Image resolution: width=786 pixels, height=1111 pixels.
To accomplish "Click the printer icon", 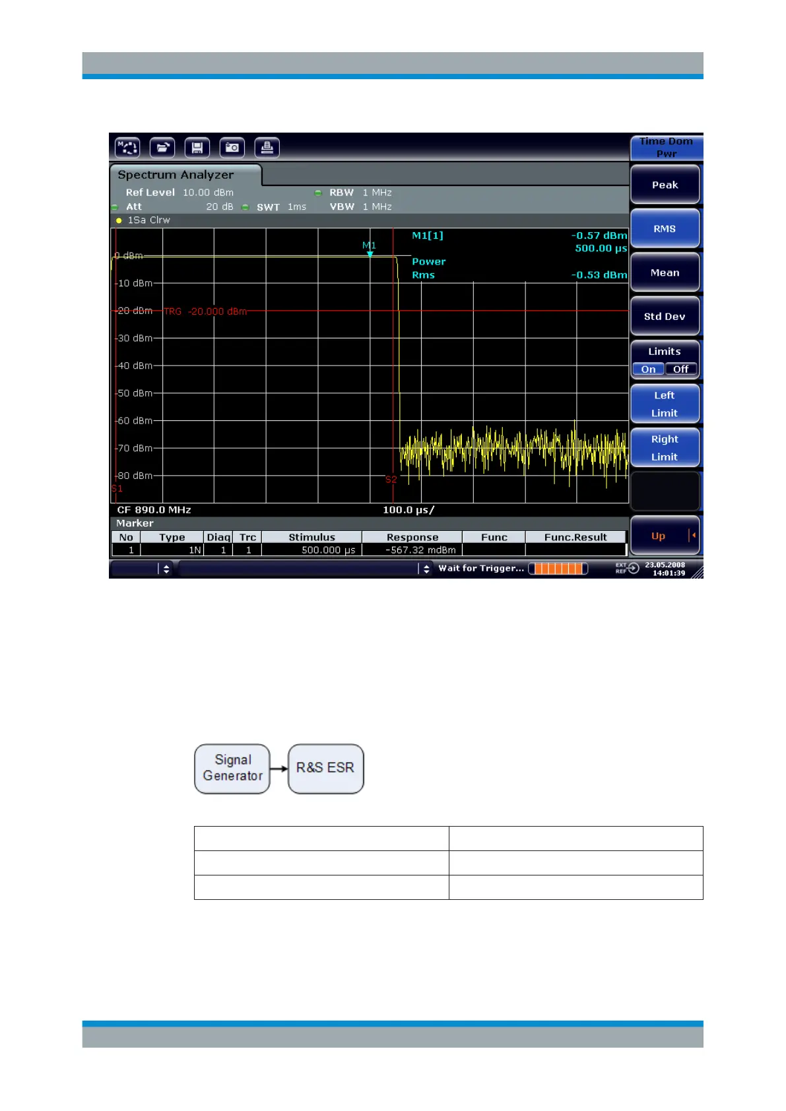I will point(267,147).
